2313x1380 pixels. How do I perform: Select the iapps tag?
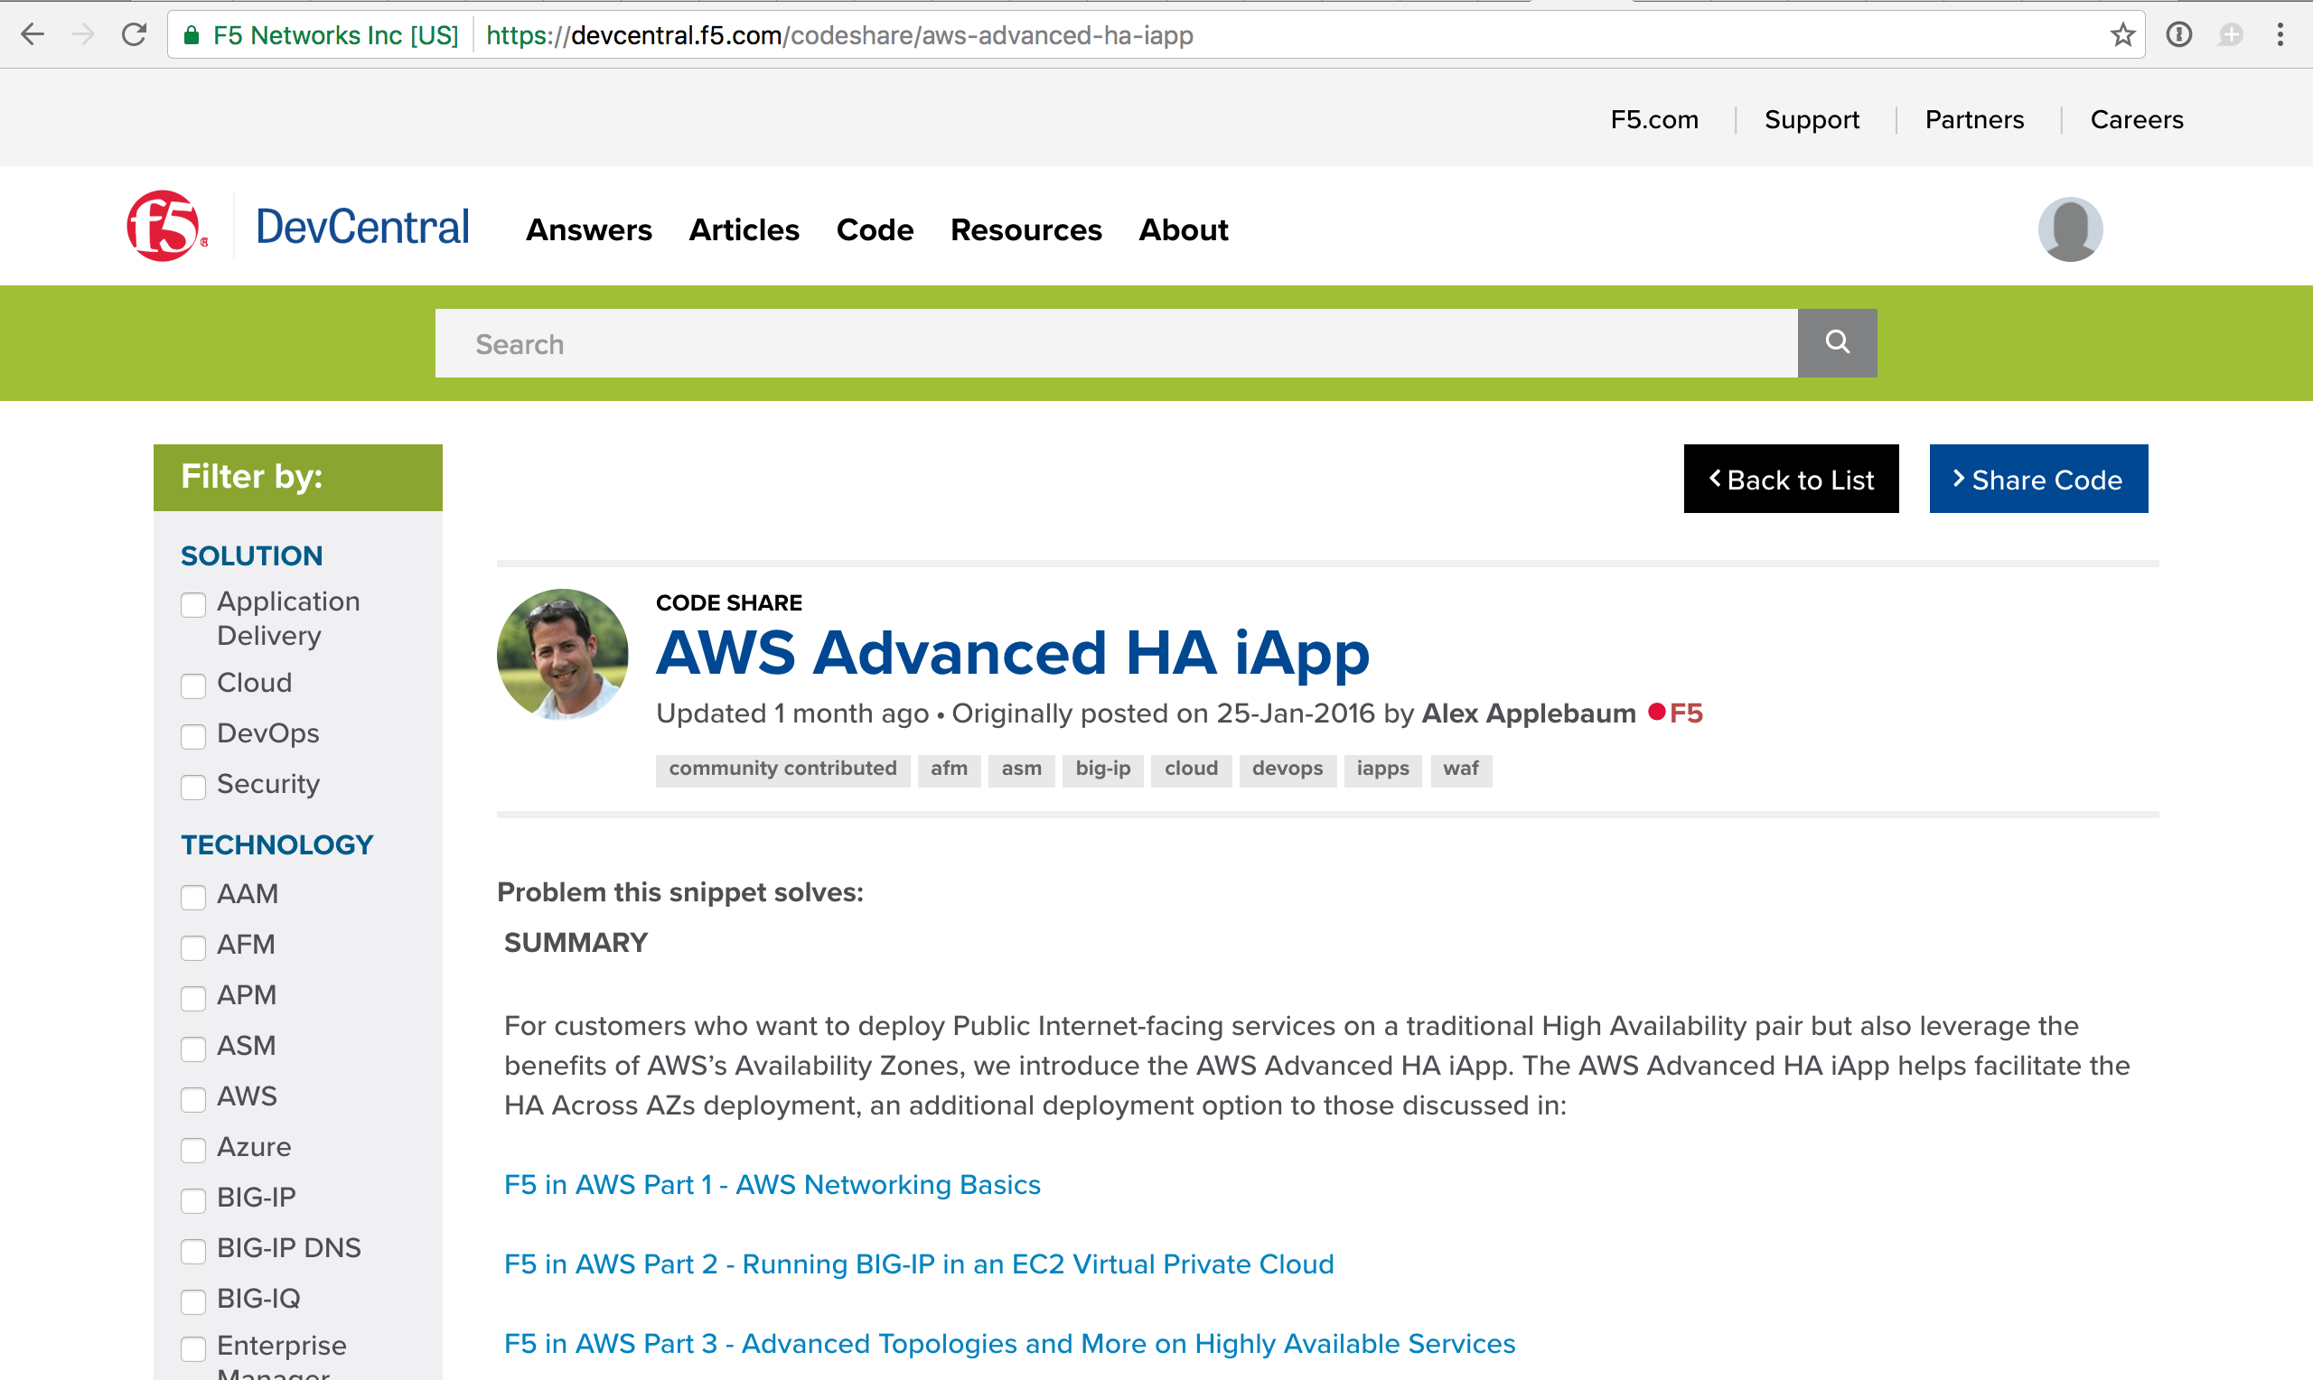coord(1382,769)
